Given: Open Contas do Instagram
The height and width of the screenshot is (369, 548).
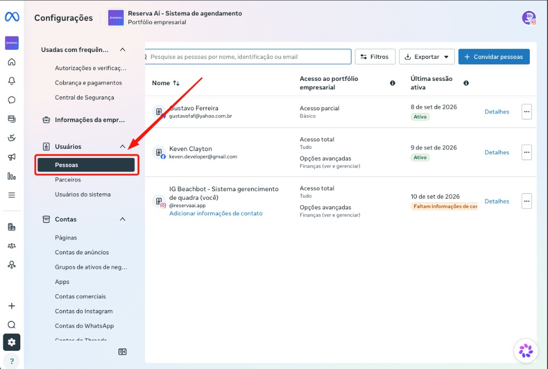Looking at the screenshot, I should [x=83, y=311].
